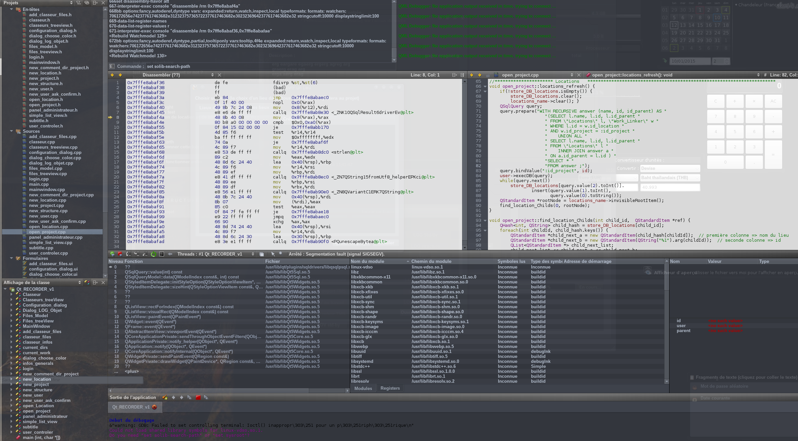
Task: Fold code block at line 93
Action: 485,220
